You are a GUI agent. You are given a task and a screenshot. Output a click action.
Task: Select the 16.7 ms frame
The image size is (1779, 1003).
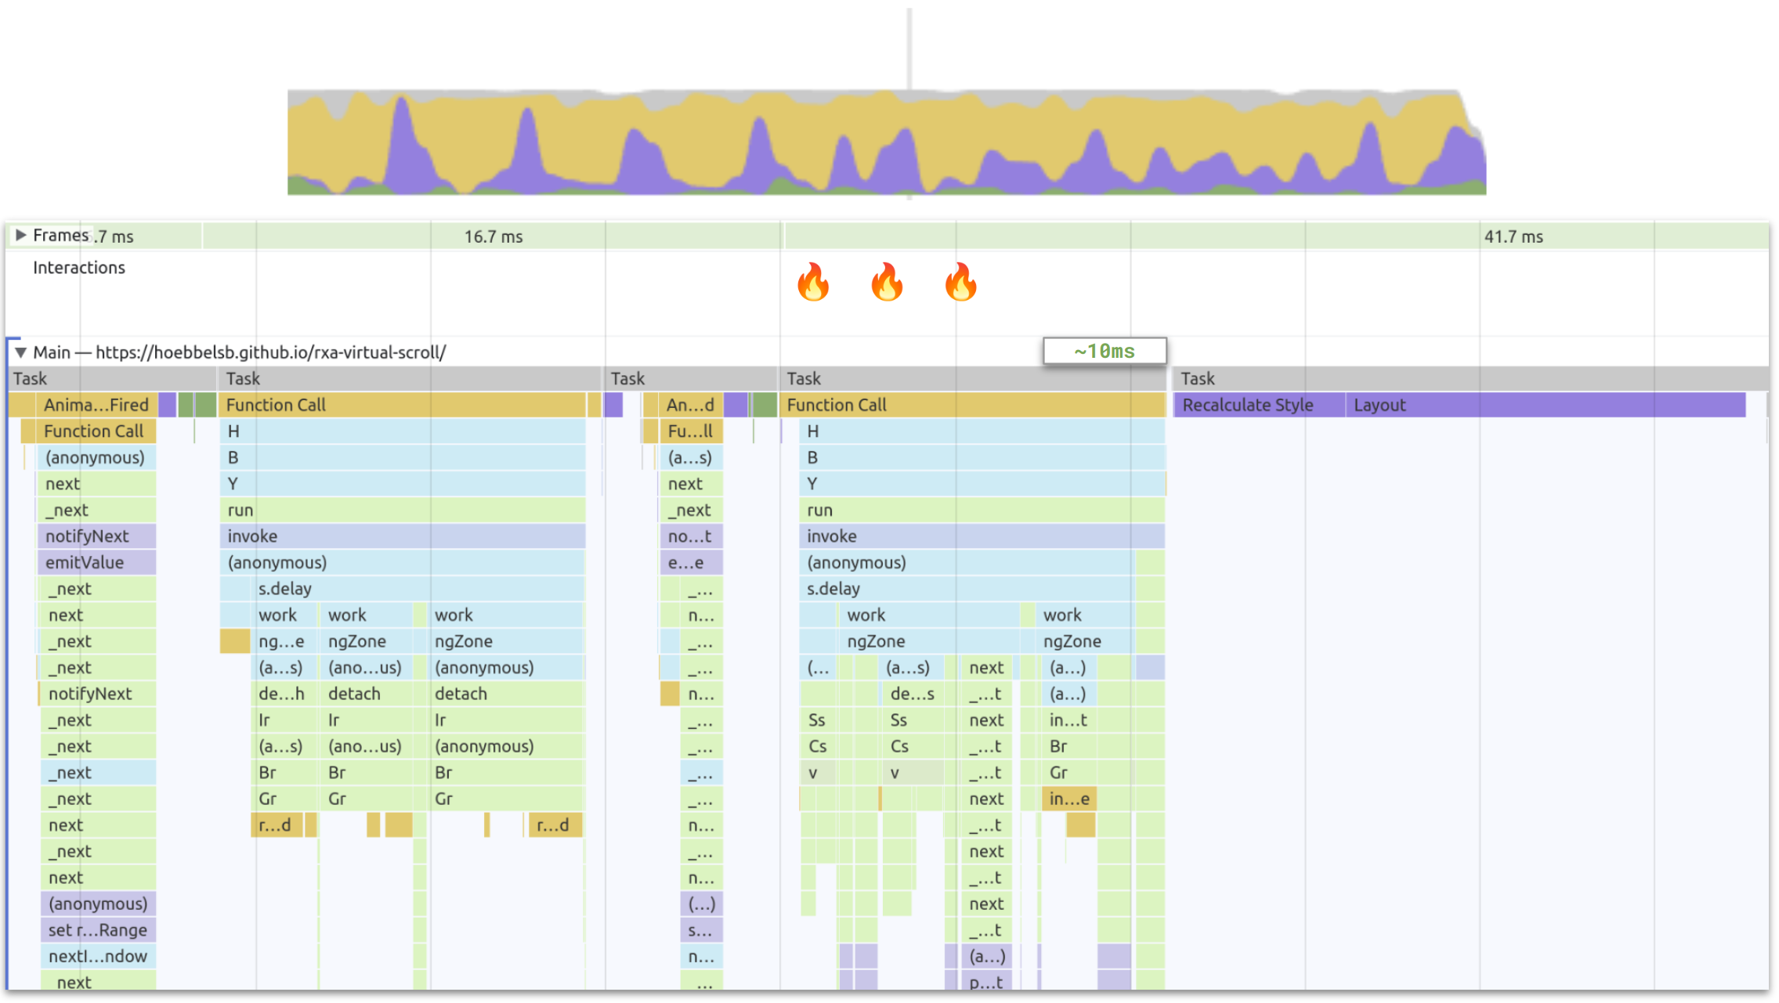click(494, 236)
